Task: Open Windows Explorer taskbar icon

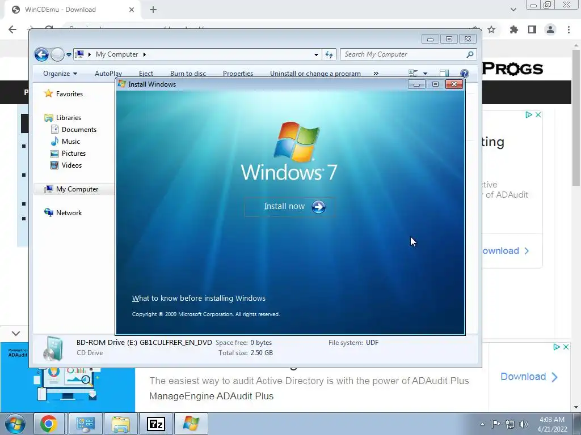Action: (121, 424)
